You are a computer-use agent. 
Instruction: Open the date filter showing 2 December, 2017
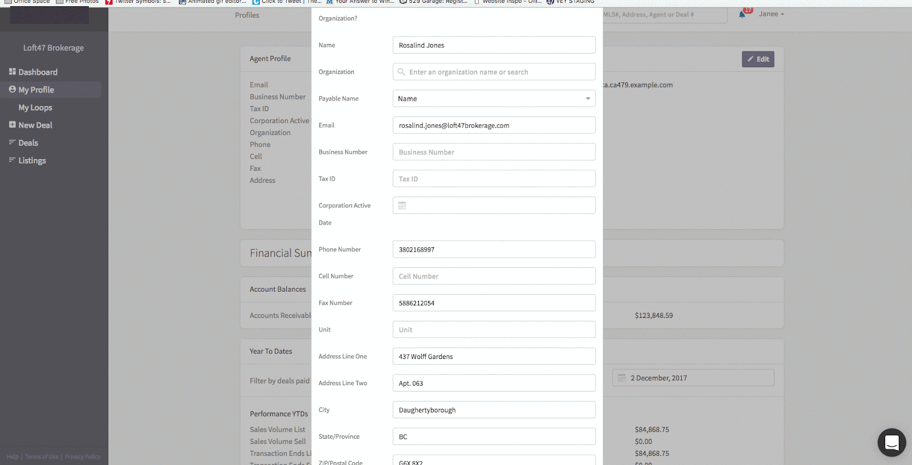tap(693, 378)
